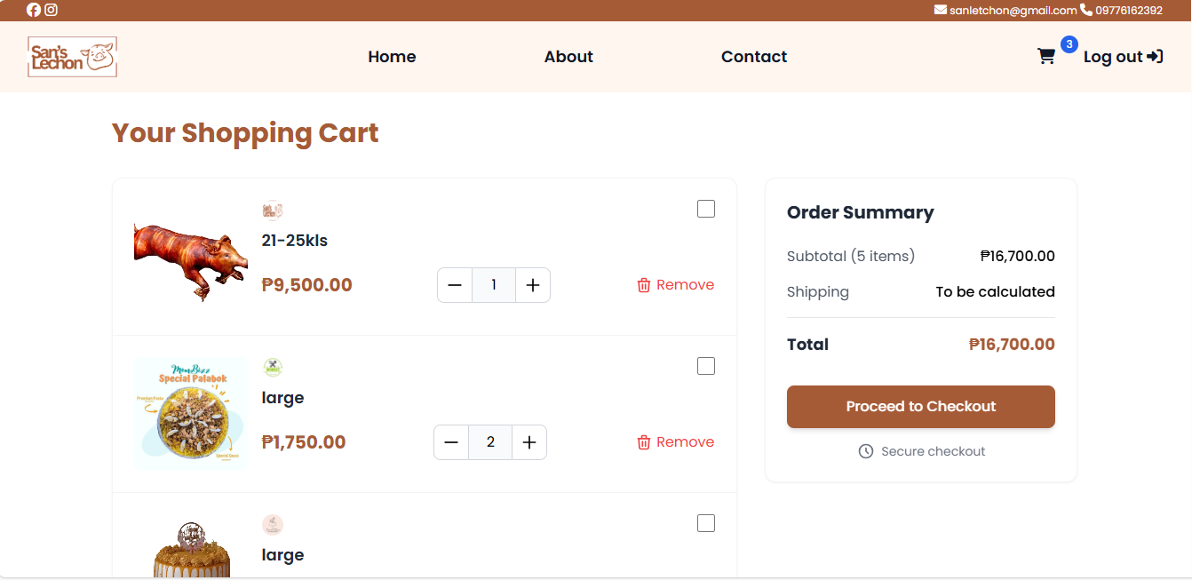Click the San's Lechon logo

point(72,56)
